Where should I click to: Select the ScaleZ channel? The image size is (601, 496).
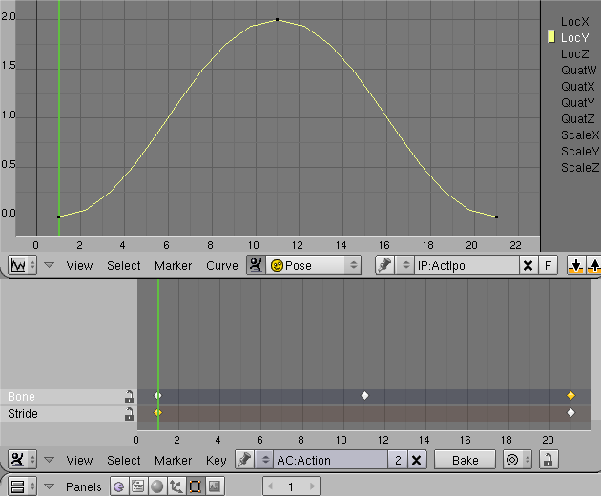[x=580, y=168]
